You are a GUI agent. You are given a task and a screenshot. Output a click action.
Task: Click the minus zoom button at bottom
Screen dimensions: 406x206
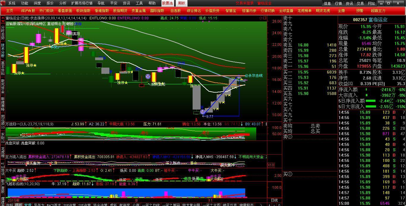coord(274,205)
